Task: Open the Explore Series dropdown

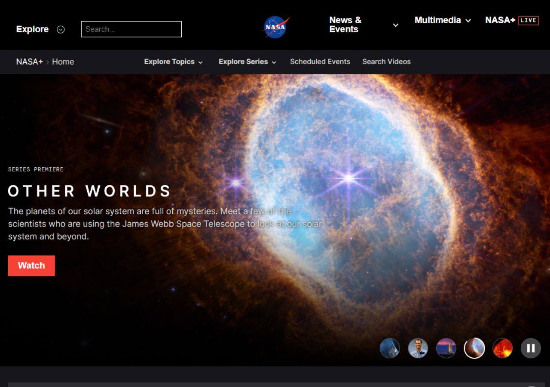Action: (x=247, y=61)
